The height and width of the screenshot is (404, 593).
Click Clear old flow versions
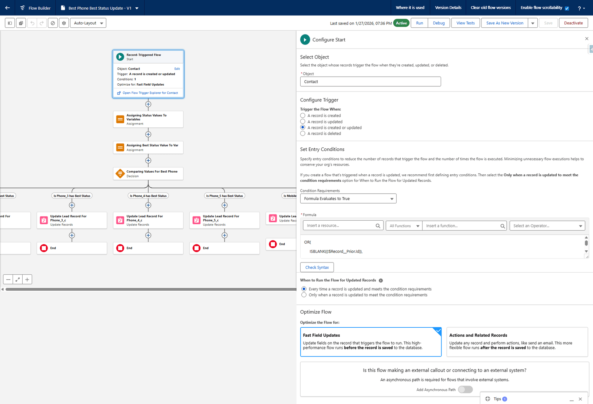click(491, 8)
